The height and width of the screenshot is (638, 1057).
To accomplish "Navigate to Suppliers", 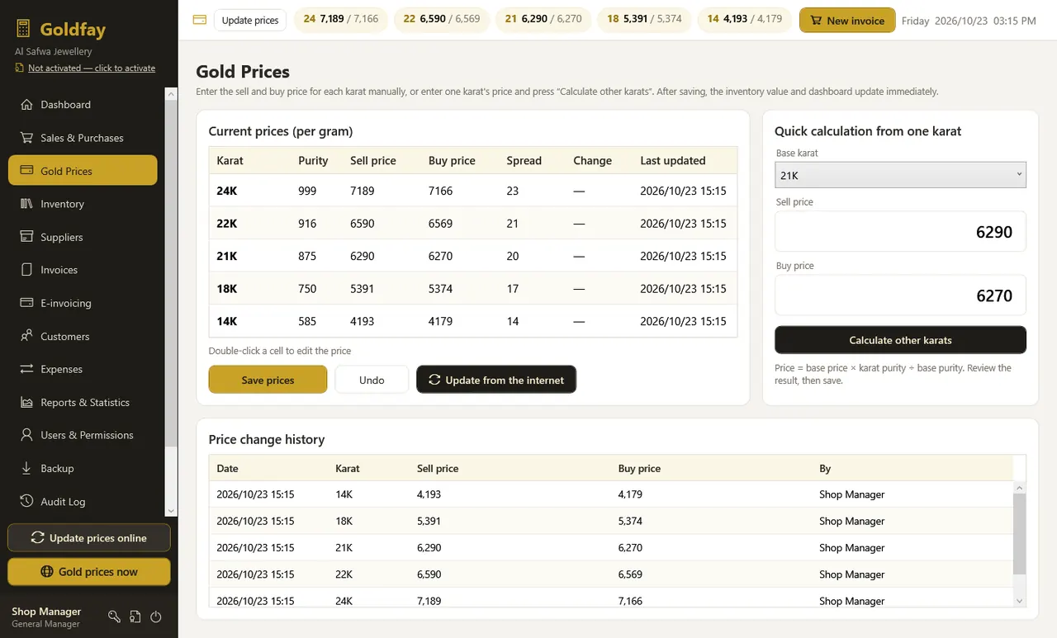I will click(x=83, y=237).
